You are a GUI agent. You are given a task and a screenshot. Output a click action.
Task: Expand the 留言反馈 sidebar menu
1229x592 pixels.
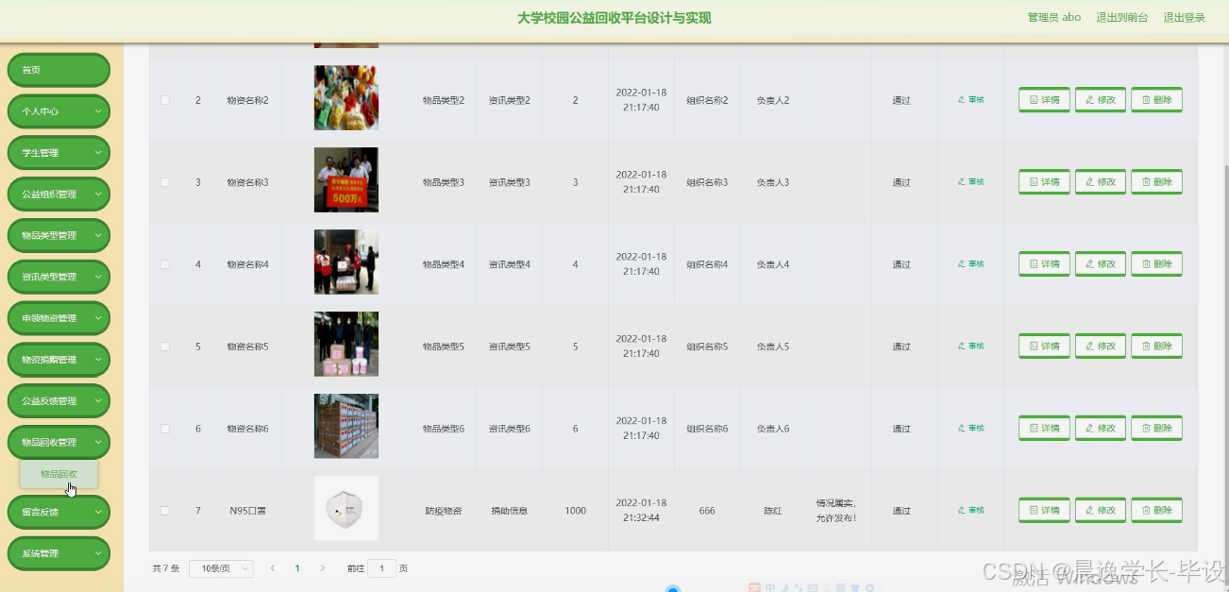[59, 512]
